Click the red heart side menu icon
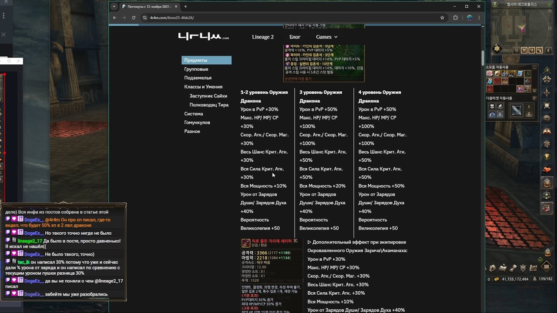Screen dimensions: 557x313 pos(547,170)
